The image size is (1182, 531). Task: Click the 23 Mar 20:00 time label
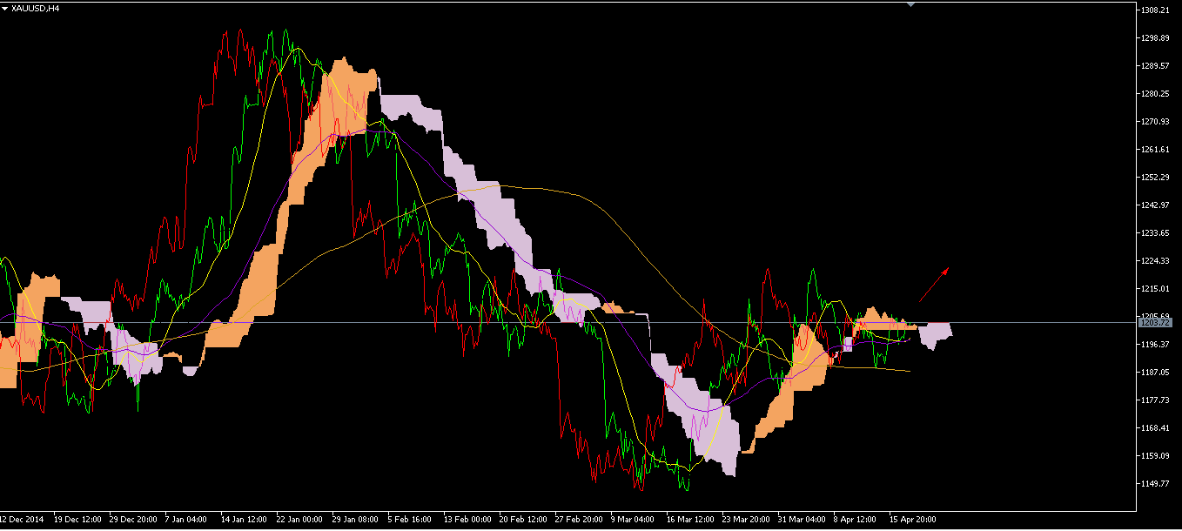pos(746,519)
